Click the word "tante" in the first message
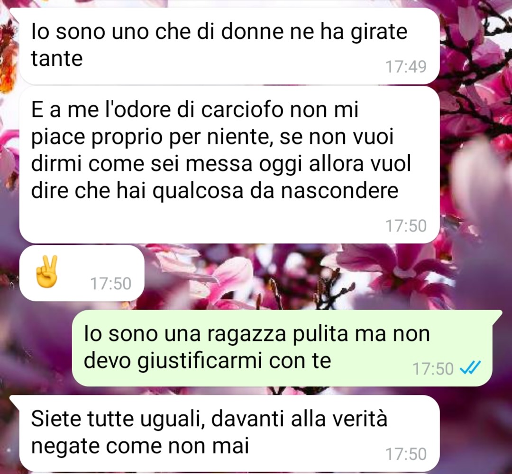The height and width of the screenshot is (474, 512). click(x=57, y=59)
